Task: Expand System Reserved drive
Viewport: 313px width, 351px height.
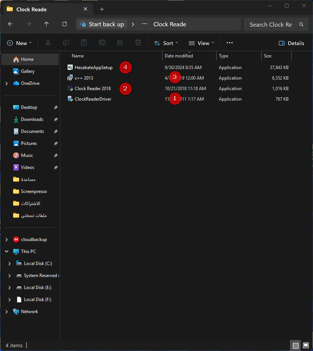Action: 9,276
